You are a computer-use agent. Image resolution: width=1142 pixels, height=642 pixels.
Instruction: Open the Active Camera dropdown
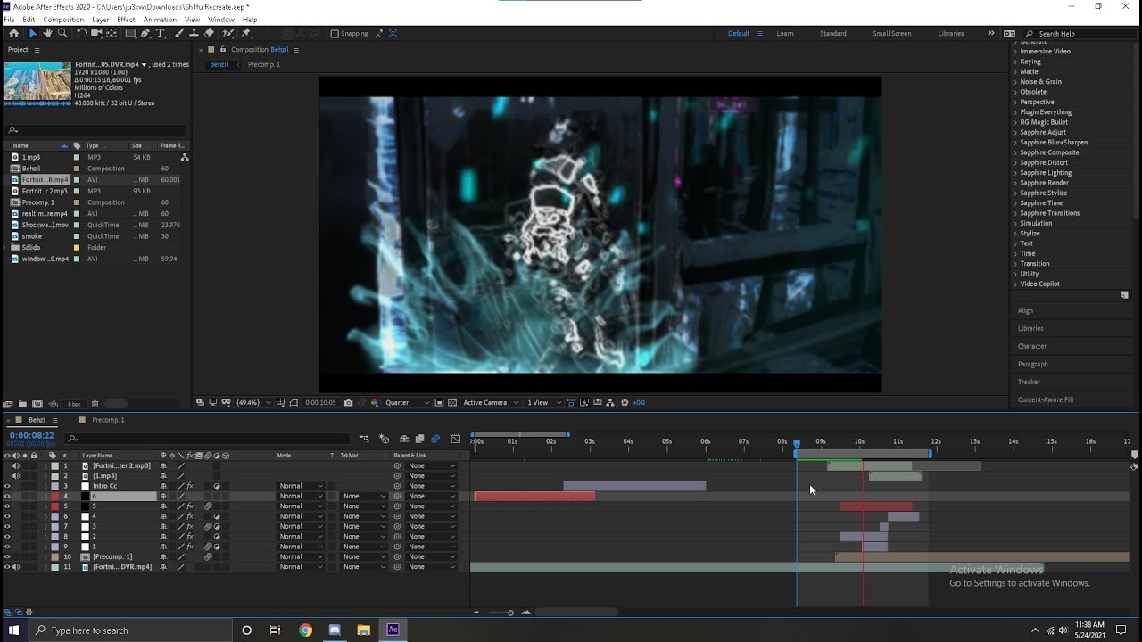[x=491, y=403]
